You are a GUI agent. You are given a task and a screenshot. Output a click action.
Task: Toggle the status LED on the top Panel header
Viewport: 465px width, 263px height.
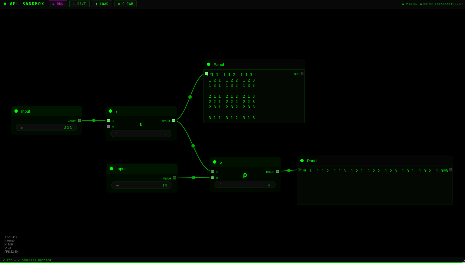pyautogui.click(x=208, y=64)
